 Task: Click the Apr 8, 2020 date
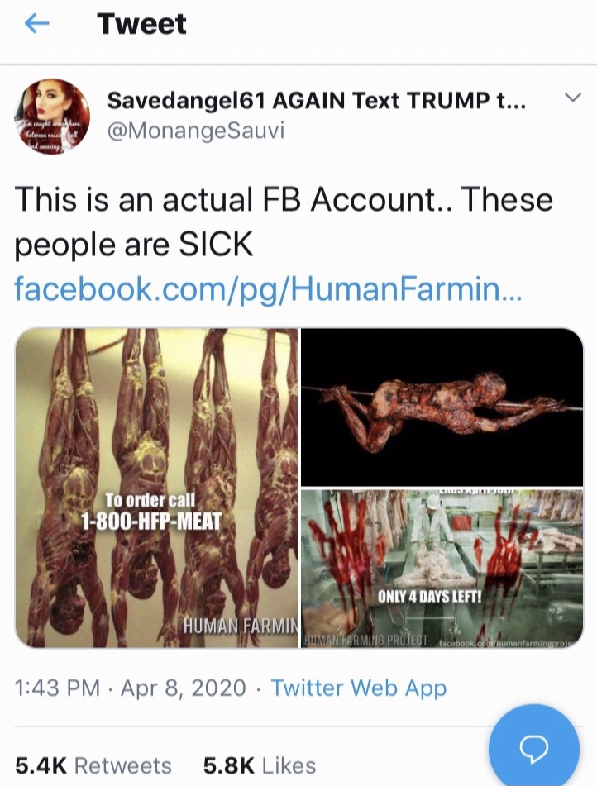(x=184, y=688)
